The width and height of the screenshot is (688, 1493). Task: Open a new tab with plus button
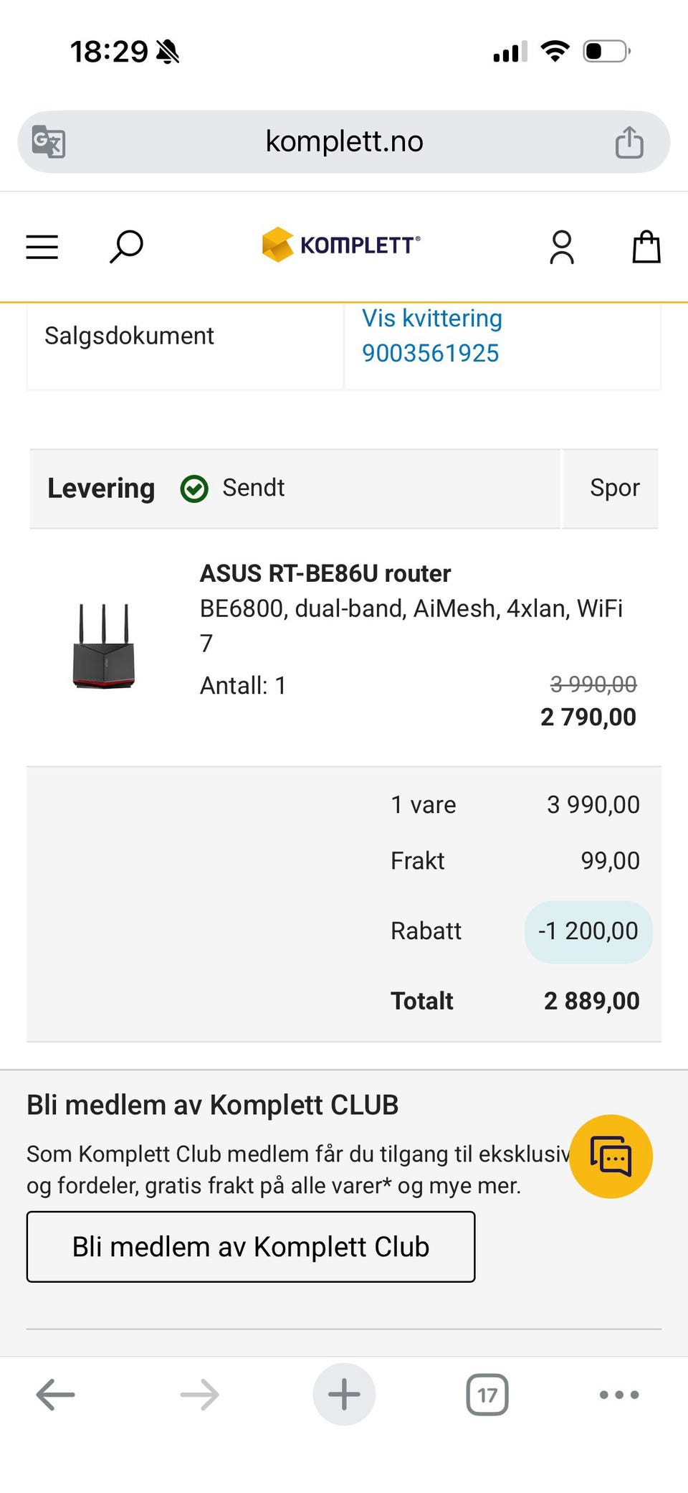(344, 1394)
